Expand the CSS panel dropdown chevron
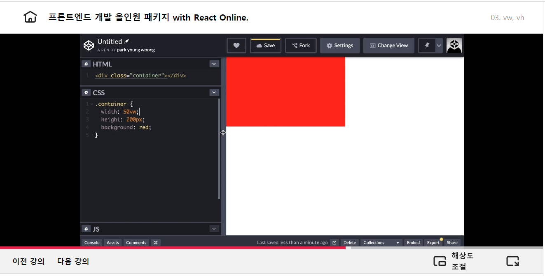 214,92
